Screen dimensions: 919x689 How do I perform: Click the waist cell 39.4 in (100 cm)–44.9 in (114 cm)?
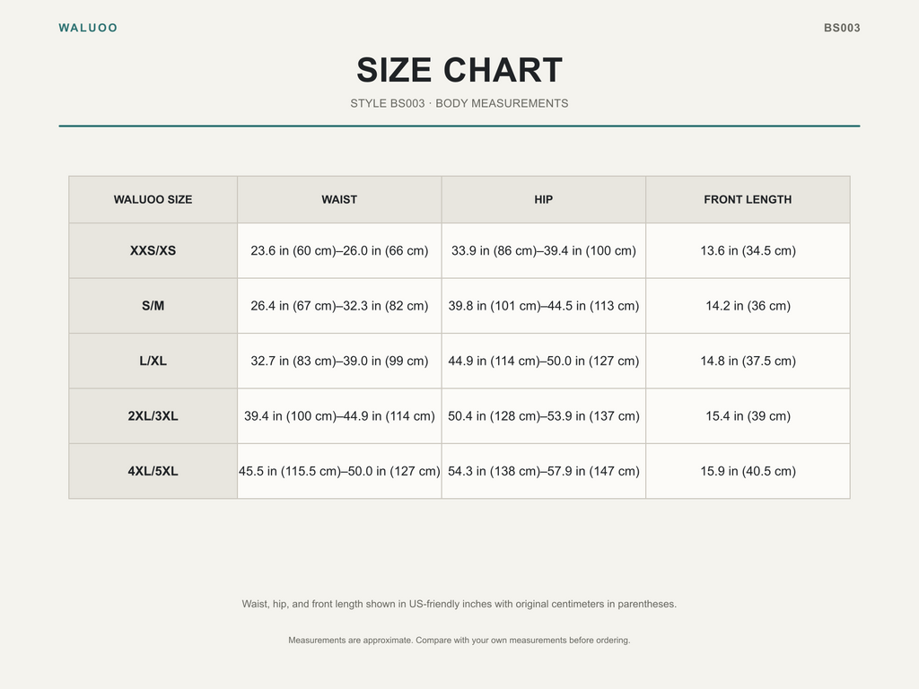click(339, 416)
